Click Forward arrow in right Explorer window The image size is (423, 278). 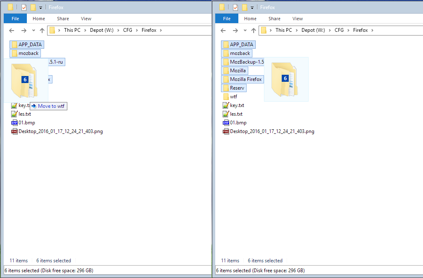(235, 30)
